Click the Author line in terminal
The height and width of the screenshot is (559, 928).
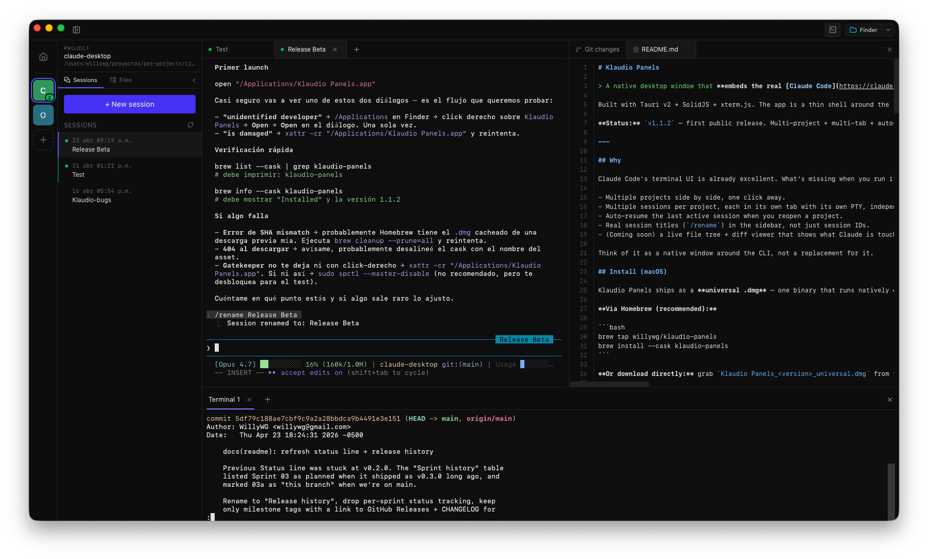coord(279,427)
